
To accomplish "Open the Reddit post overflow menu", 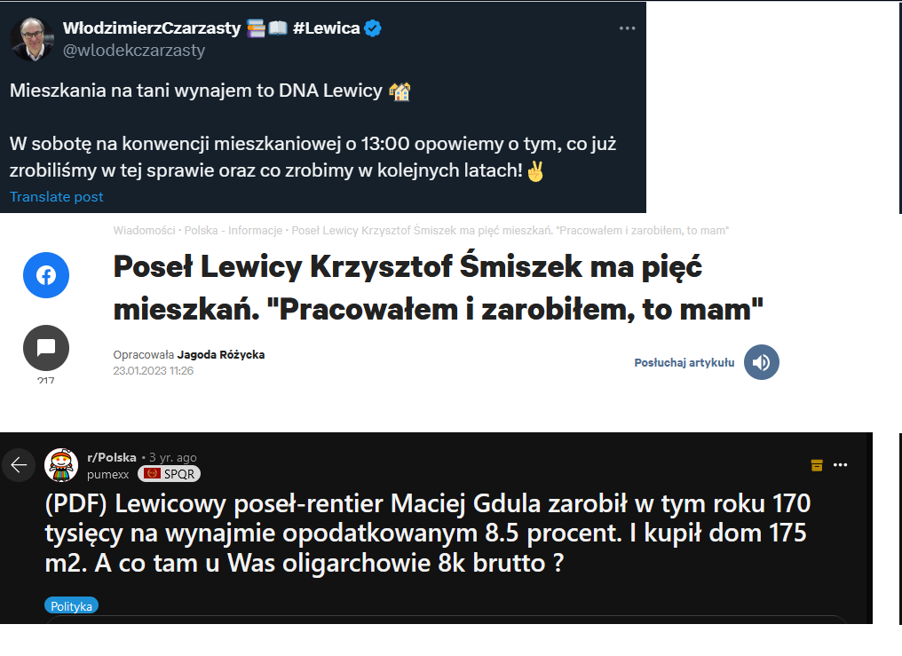I will tap(840, 464).
